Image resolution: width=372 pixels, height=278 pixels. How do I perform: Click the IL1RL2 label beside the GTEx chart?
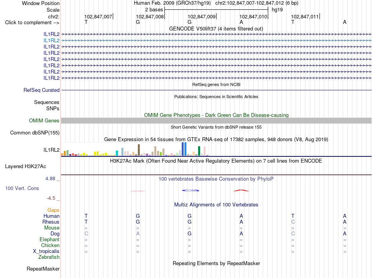coord(51,150)
